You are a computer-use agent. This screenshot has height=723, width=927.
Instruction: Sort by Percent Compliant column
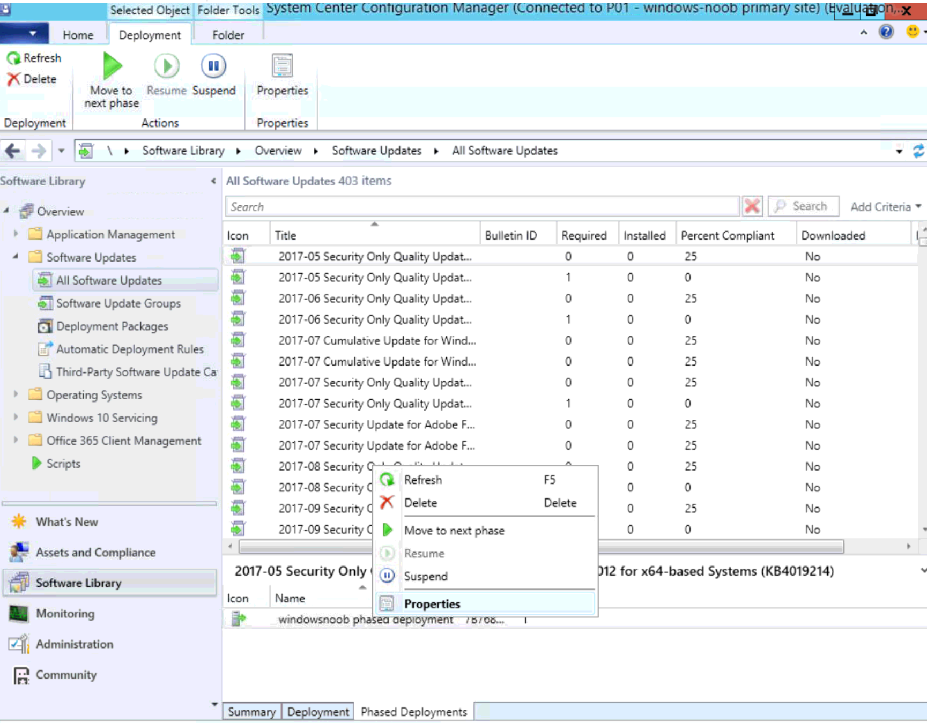click(736, 235)
